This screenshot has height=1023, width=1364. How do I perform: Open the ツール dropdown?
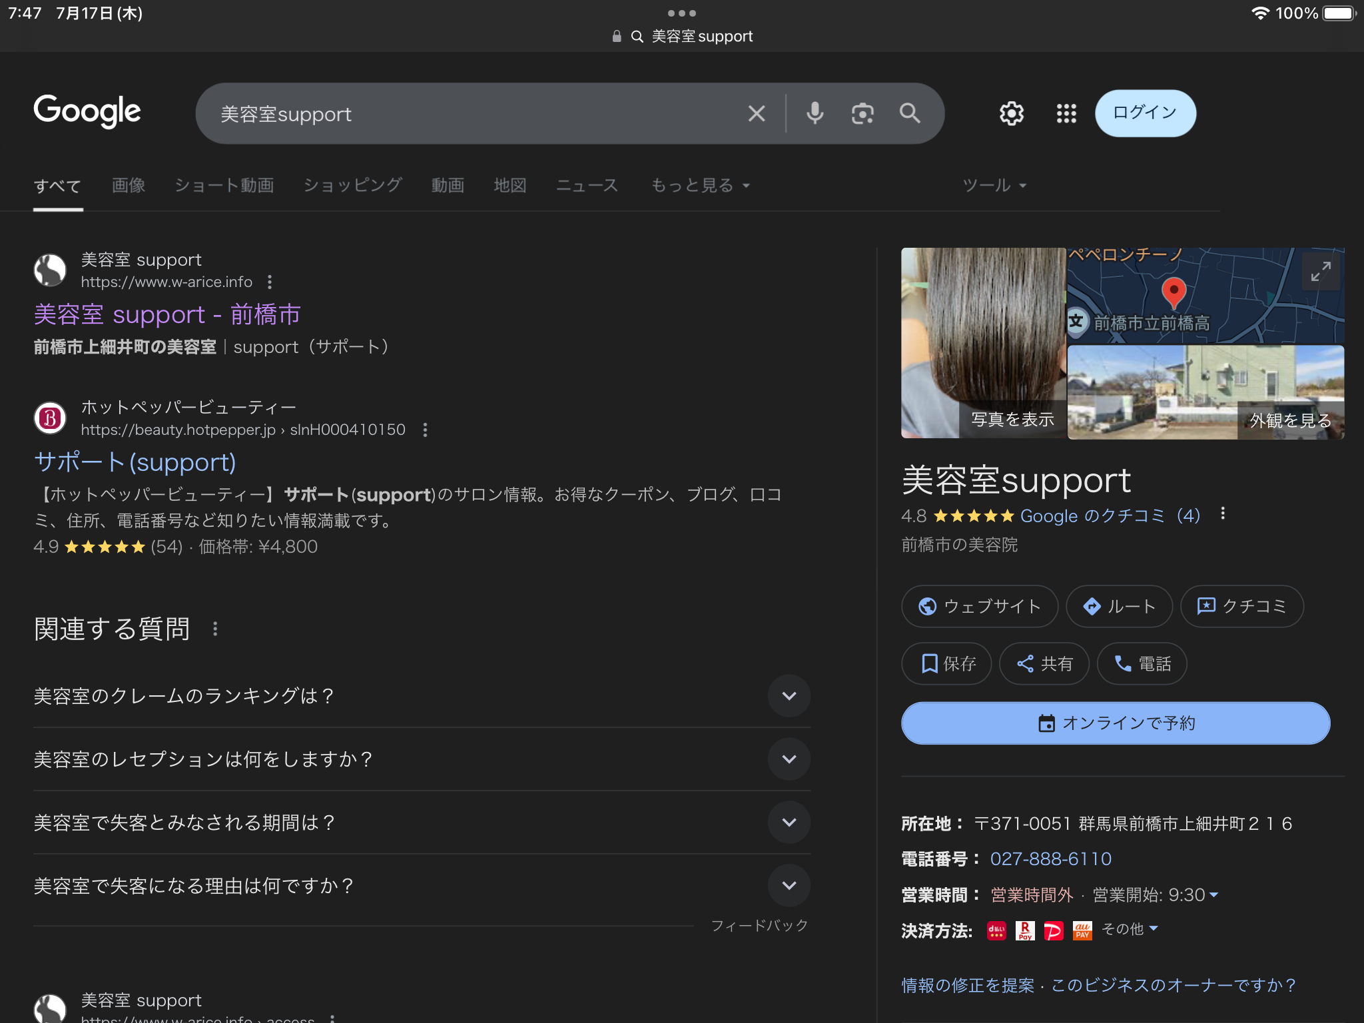pyautogui.click(x=994, y=186)
